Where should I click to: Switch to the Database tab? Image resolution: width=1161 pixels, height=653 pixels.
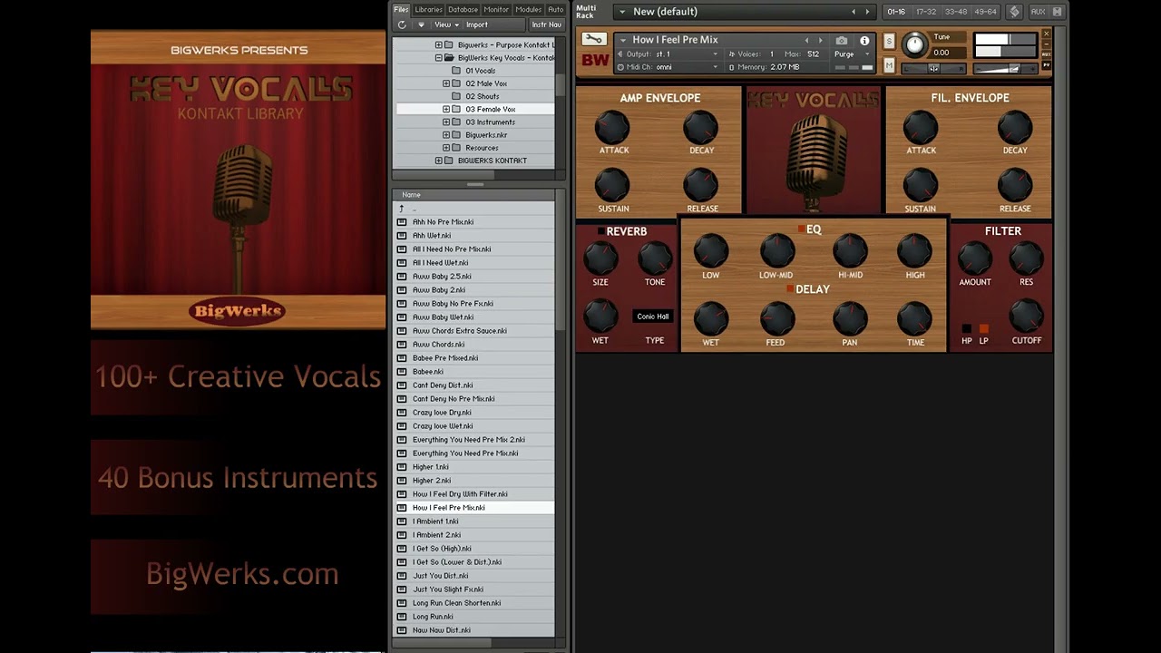pos(463,10)
